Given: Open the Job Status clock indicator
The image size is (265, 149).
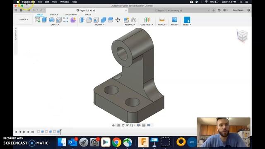Looking at the screenshot, I should tap(225, 10).
